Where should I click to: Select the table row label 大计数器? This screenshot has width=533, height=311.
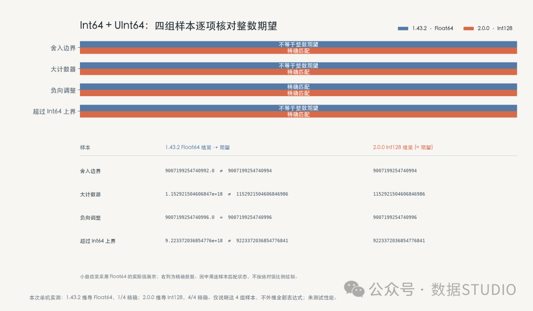[90, 195]
